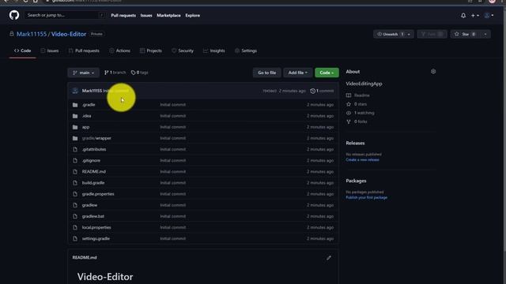Open the local.properties file

pos(96,228)
